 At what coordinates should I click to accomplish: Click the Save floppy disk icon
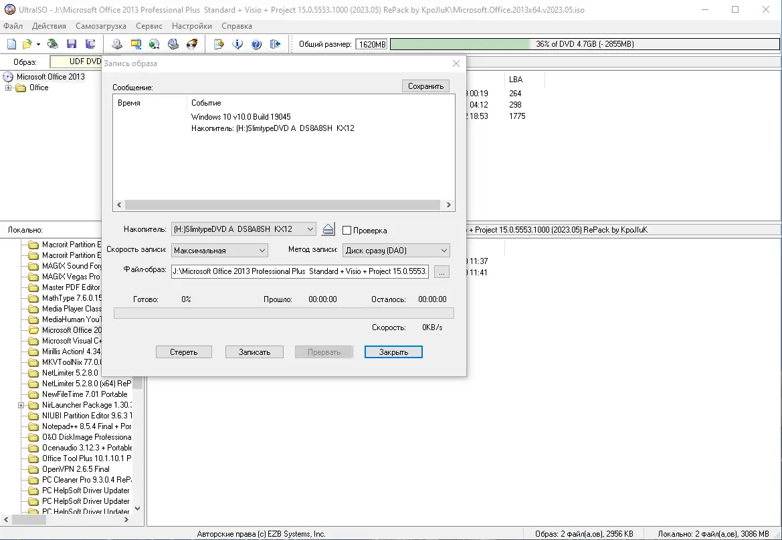coord(72,44)
